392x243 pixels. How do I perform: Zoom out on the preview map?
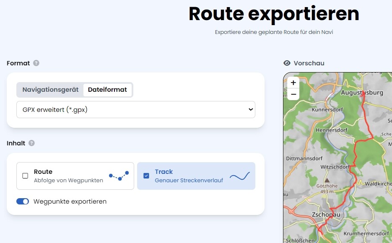(293, 94)
